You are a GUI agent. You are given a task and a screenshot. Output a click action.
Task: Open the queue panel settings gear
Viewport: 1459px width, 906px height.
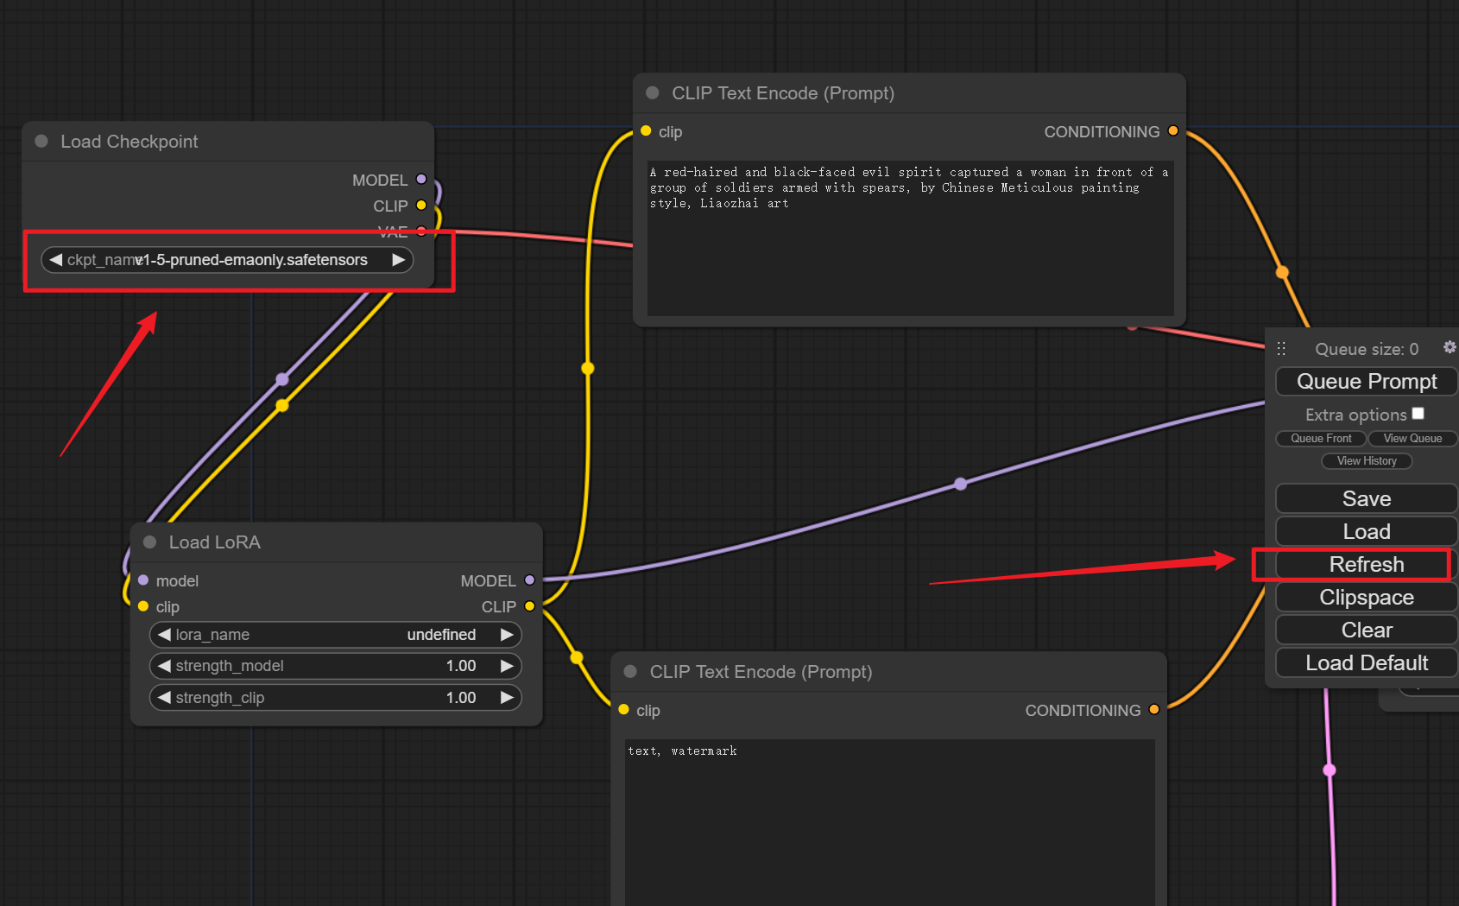(1449, 347)
